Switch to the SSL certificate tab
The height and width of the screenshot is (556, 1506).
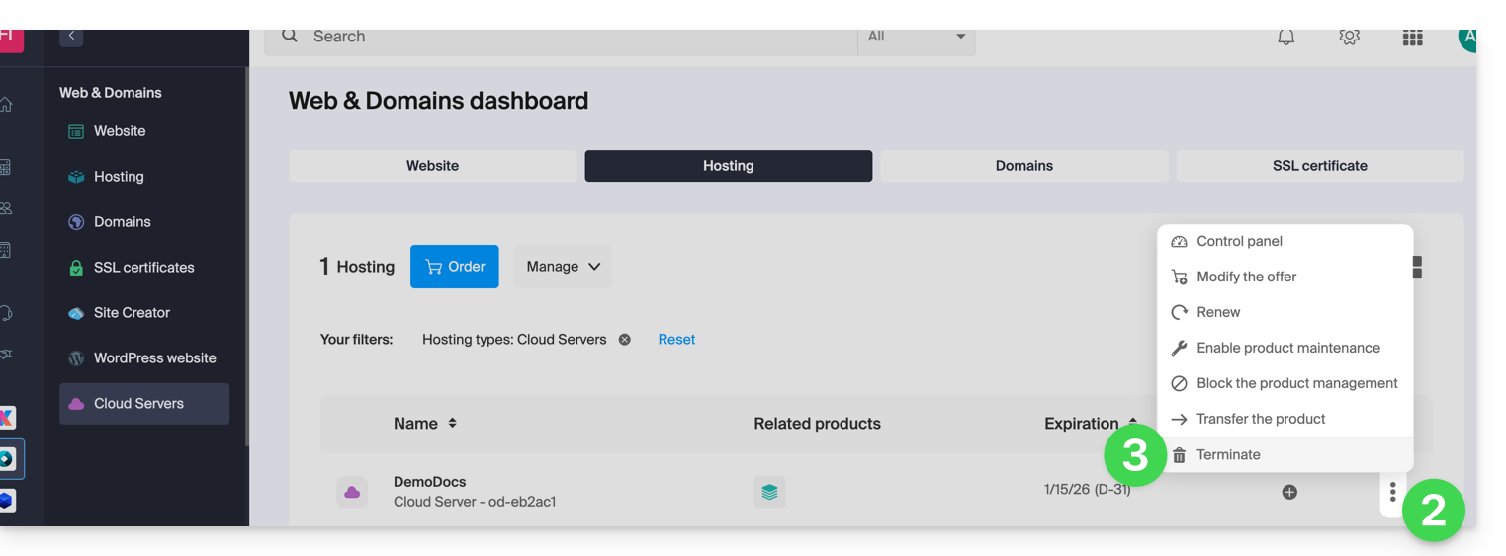[x=1319, y=166]
